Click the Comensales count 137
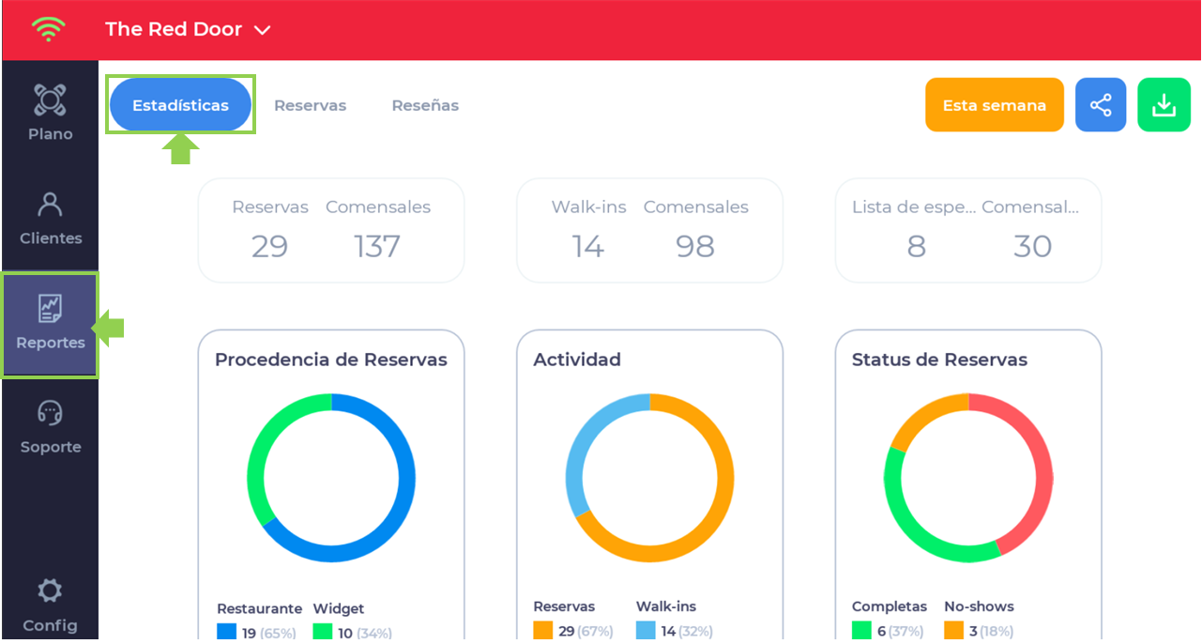Screen dimensions: 1202x644 (377, 246)
